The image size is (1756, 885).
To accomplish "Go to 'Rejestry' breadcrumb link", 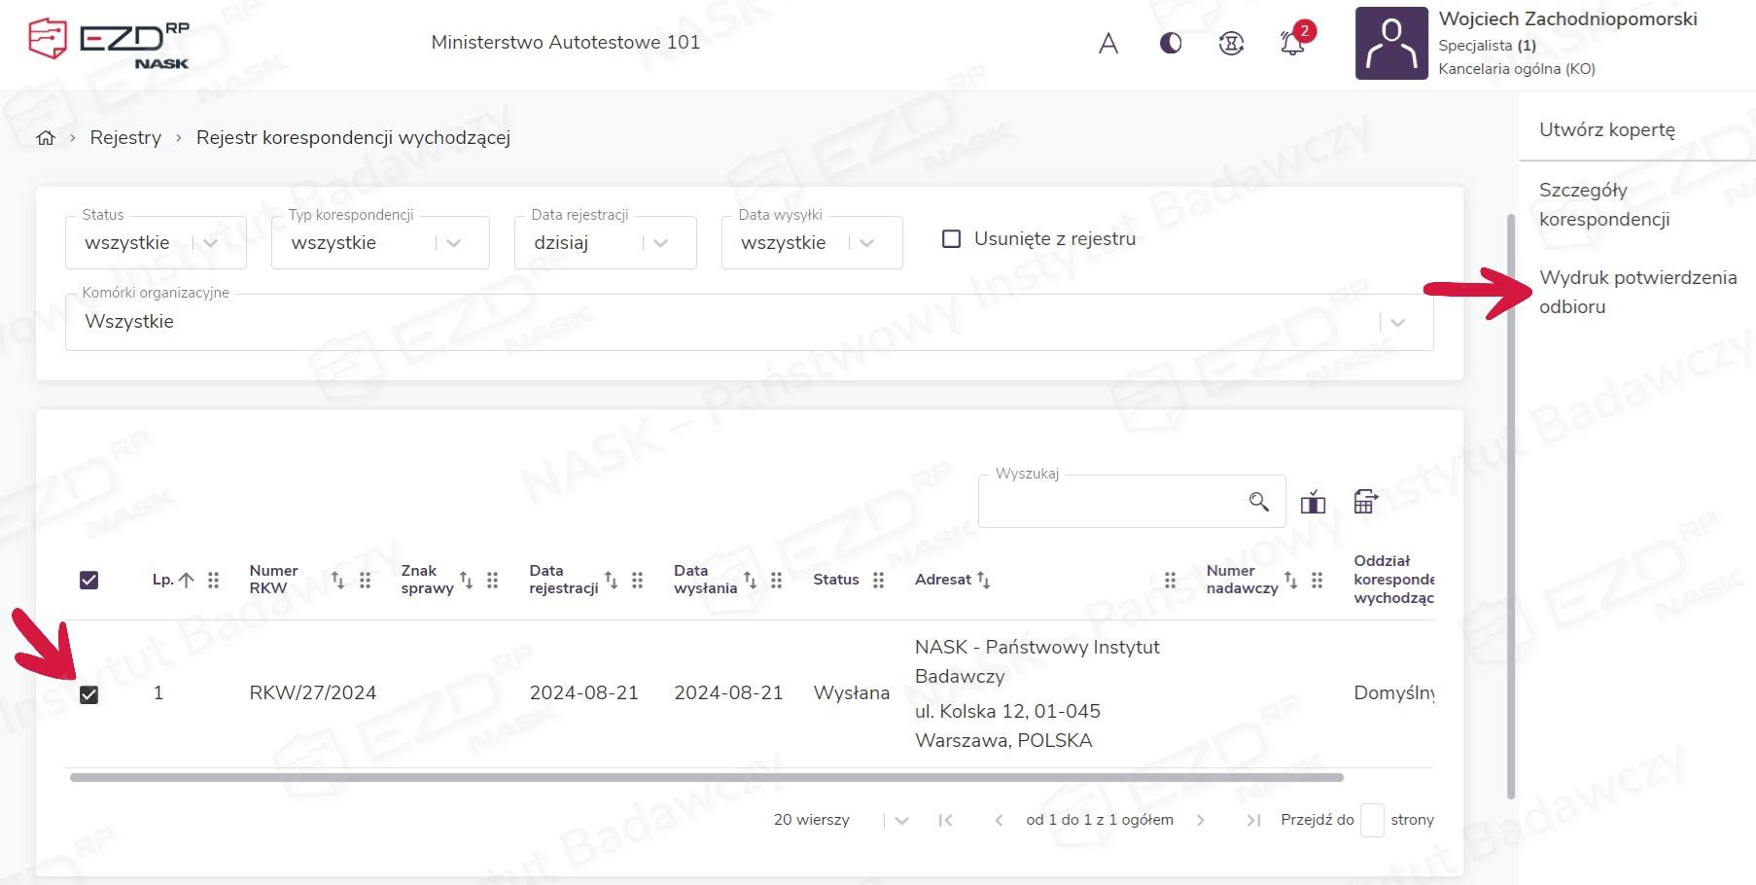I will tap(125, 138).
